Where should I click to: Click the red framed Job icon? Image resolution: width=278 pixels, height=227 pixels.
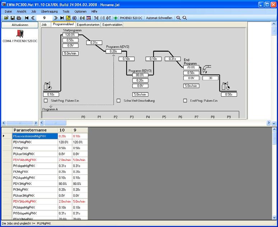click(88, 18)
